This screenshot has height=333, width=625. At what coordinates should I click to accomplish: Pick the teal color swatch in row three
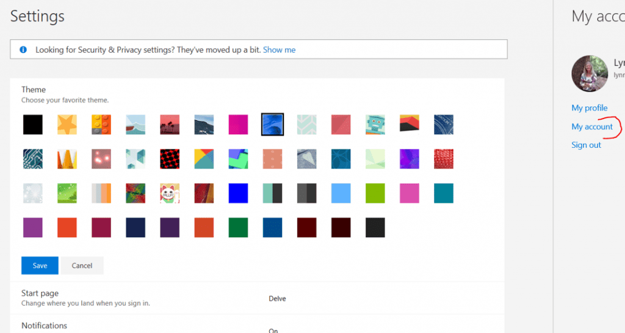pyautogui.click(x=444, y=193)
